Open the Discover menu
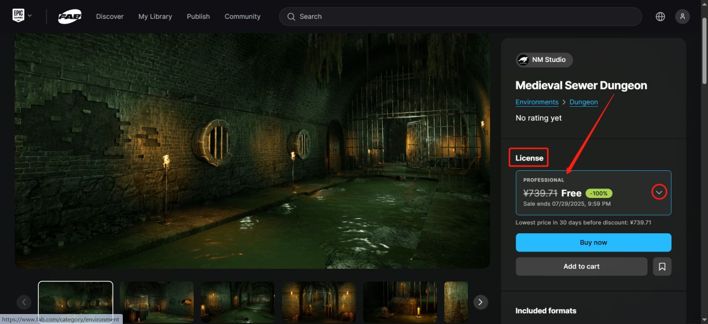 (x=110, y=17)
